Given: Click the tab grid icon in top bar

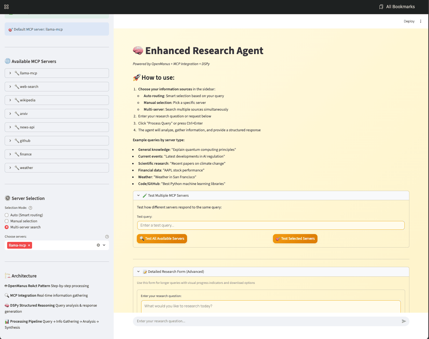Looking at the screenshot, I should pyautogui.click(x=6, y=7).
